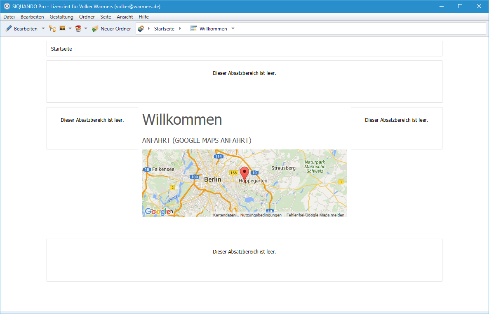Click the Bearbeiten pencil button
Image resolution: width=489 pixels, height=314 pixels.
click(21, 29)
